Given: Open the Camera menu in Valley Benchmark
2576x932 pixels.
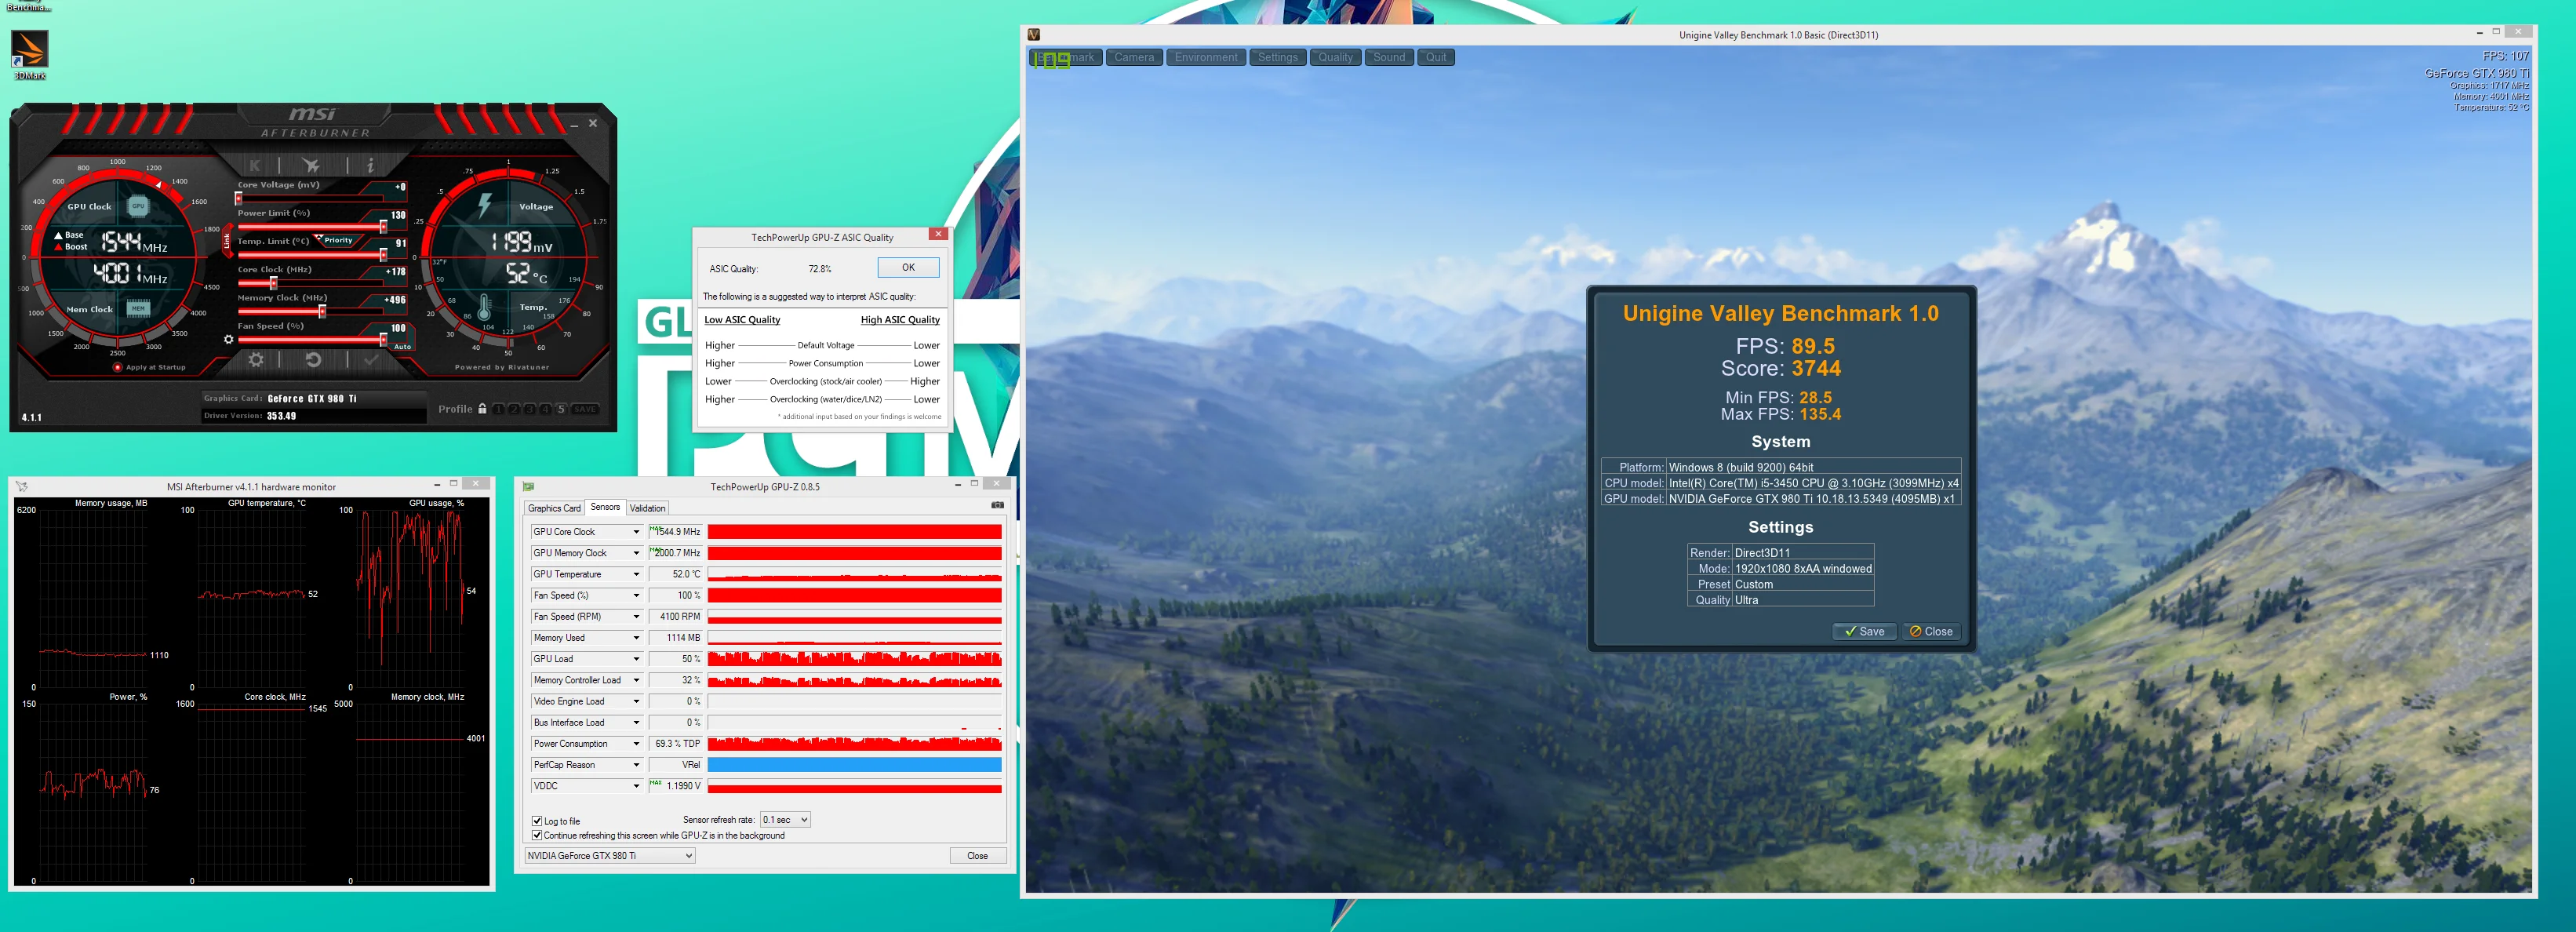Looking at the screenshot, I should click(x=1134, y=57).
